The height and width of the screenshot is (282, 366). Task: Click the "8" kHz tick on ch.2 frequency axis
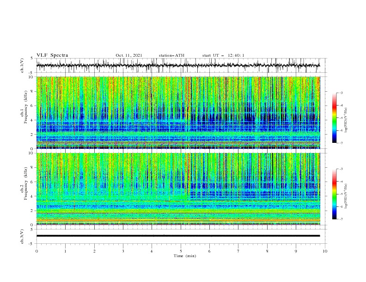tap(33, 168)
